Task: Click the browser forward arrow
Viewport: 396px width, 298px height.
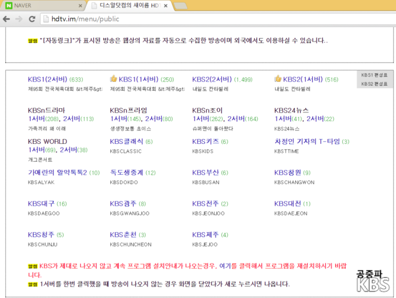Action: pos(19,19)
